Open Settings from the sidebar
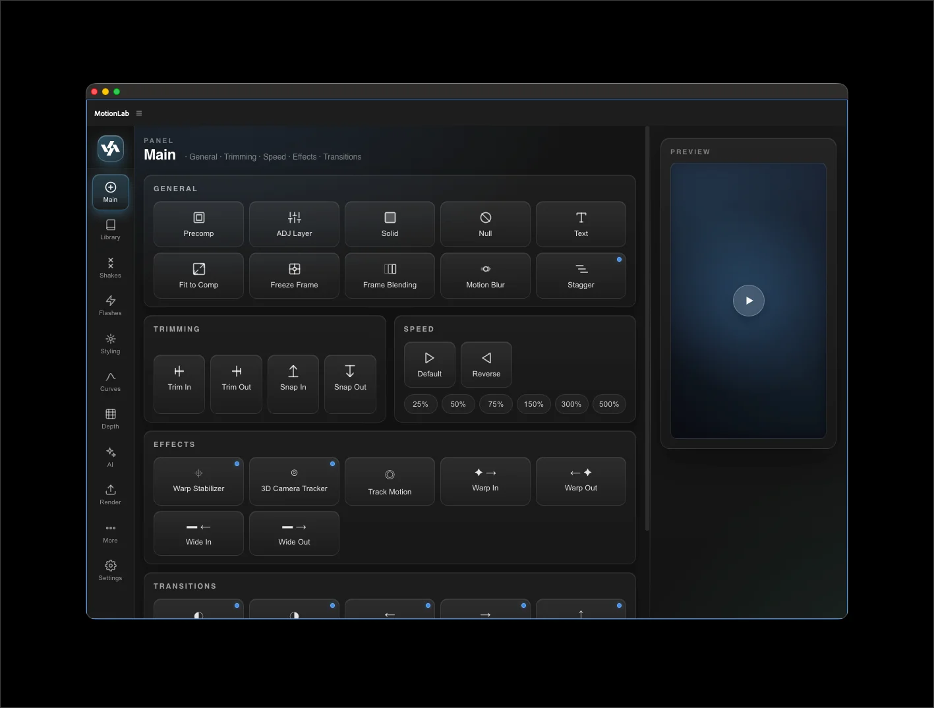 (x=110, y=570)
